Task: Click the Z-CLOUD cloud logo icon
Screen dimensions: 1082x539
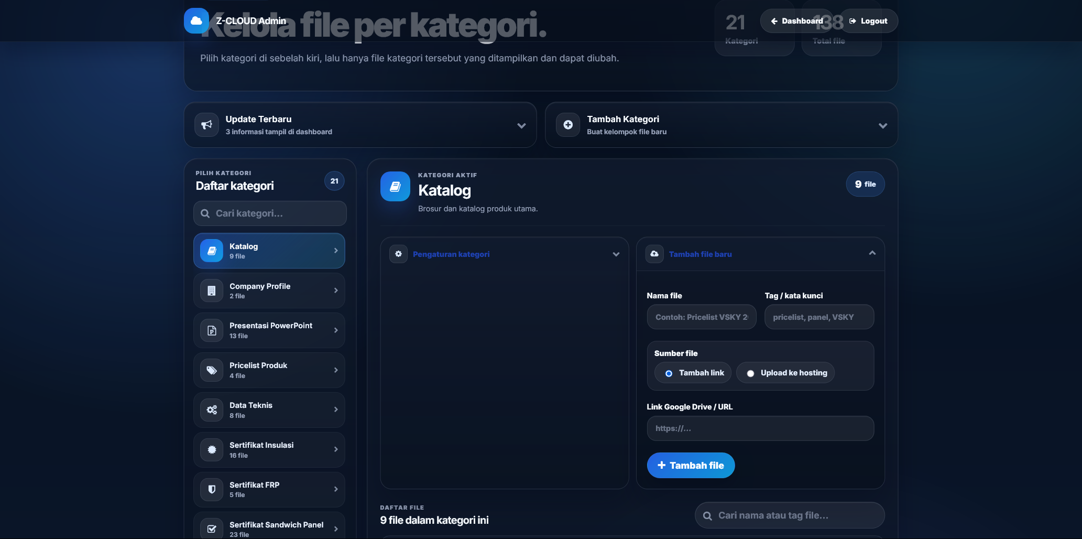Action: pos(196,21)
